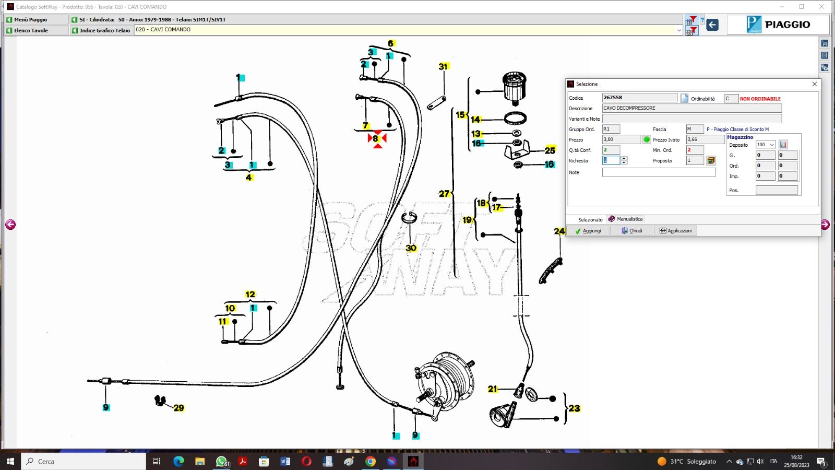Click the box icon next to Proposta
The width and height of the screenshot is (835, 470).
[x=711, y=160]
